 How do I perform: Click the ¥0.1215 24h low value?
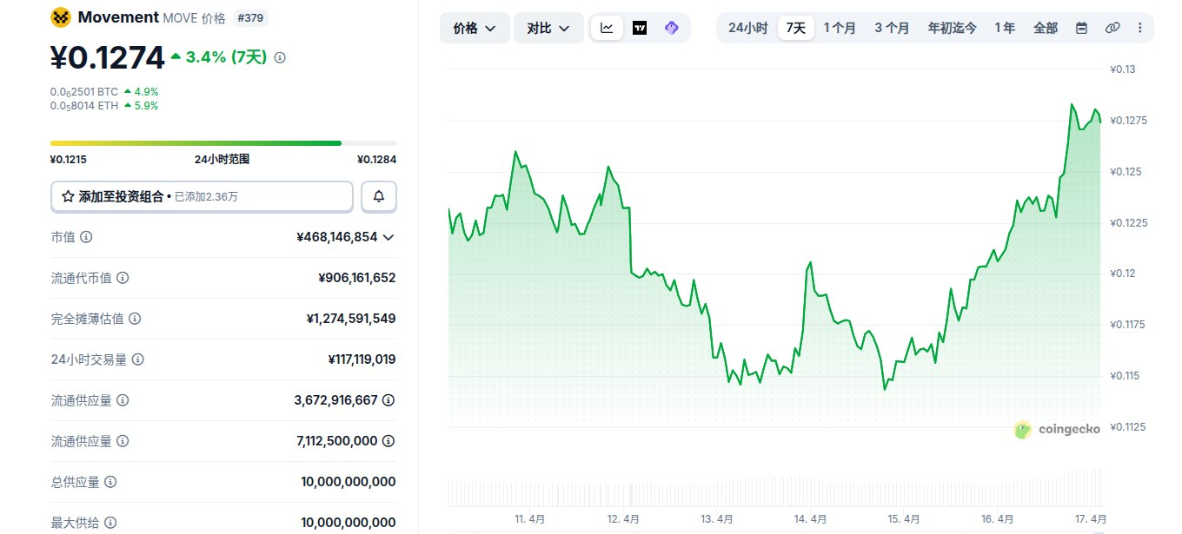coord(69,160)
